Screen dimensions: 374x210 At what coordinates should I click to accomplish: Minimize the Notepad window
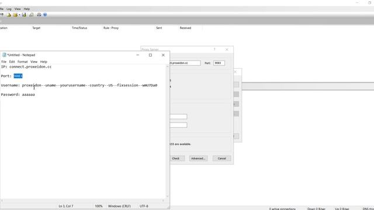click(x=138, y=55)
